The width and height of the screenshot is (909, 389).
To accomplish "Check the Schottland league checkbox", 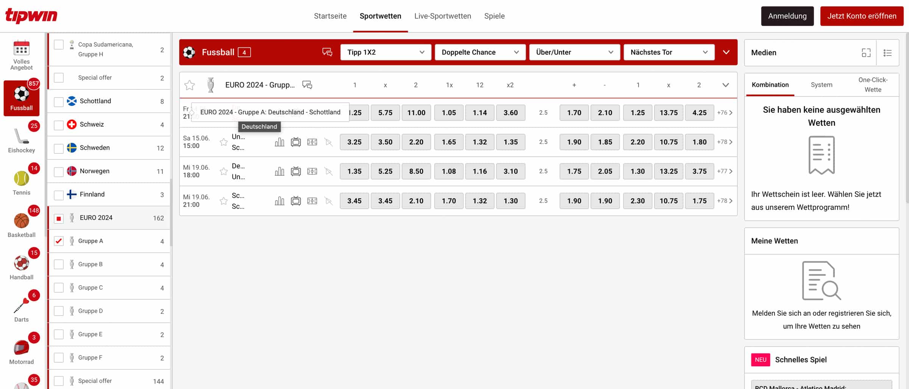I will (59, 102).
